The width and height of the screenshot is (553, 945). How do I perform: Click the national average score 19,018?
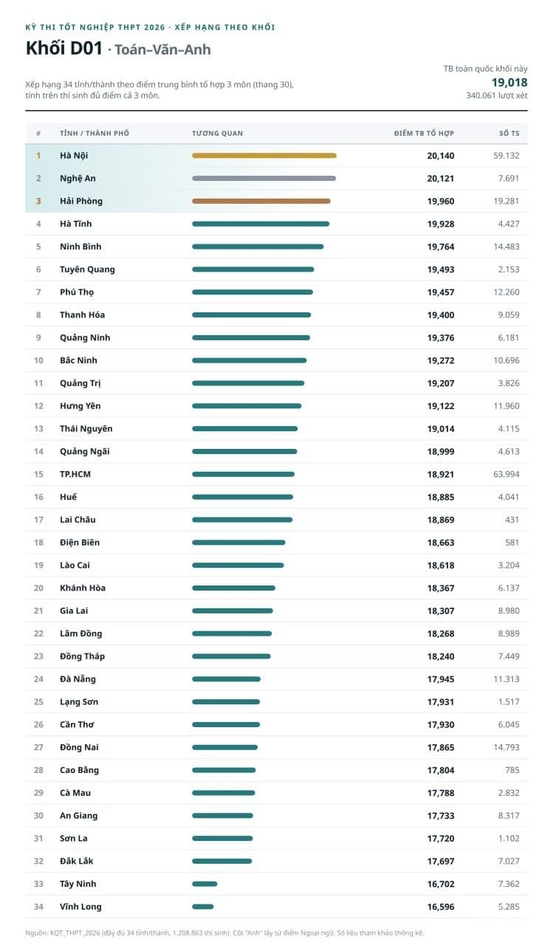pos(509,83)
